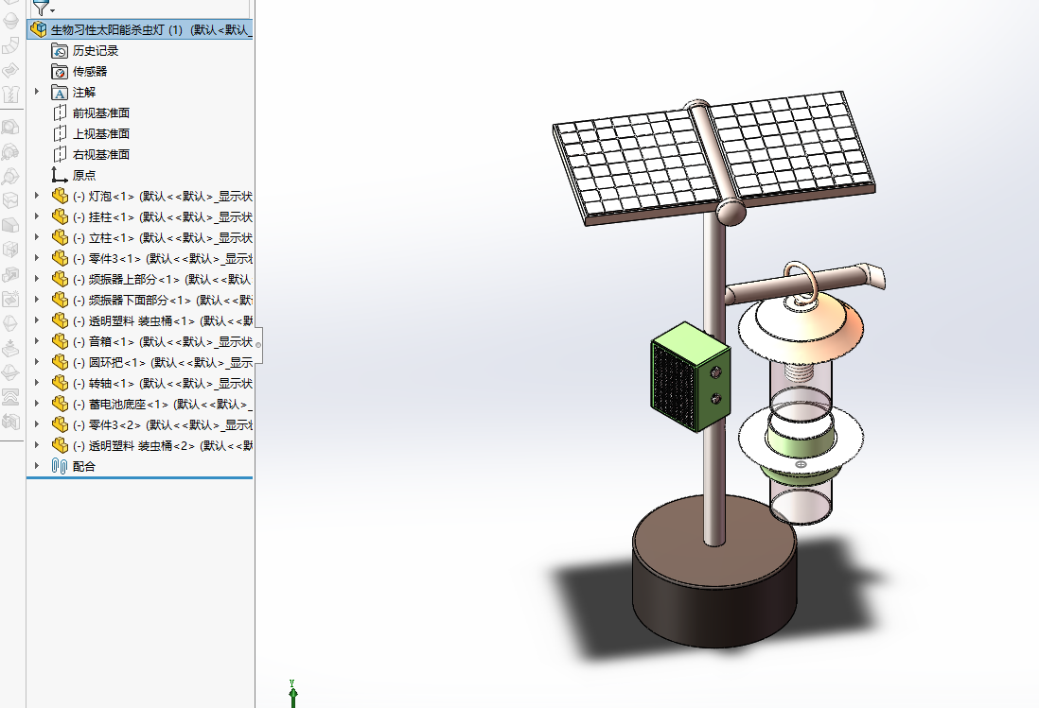Select the 灯泡<1> part icon

[60, 197]
